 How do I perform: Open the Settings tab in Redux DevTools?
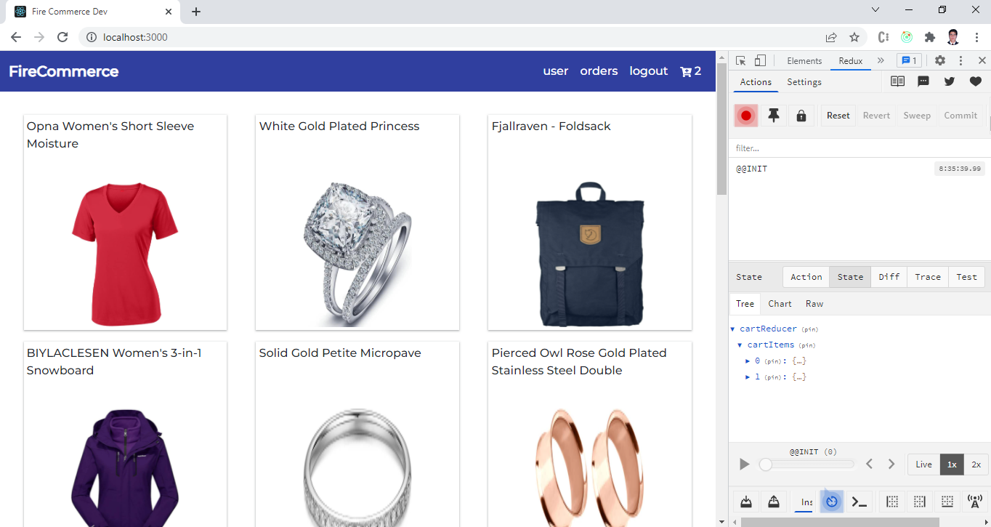(x=804, y=82)
